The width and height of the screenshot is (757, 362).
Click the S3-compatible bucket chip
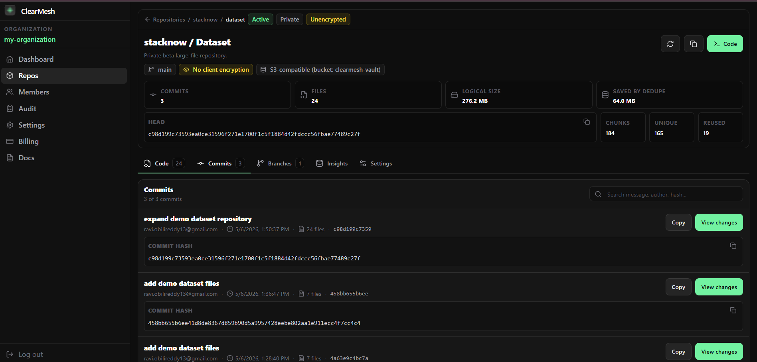pyautogui.click(x=320, y=70)
